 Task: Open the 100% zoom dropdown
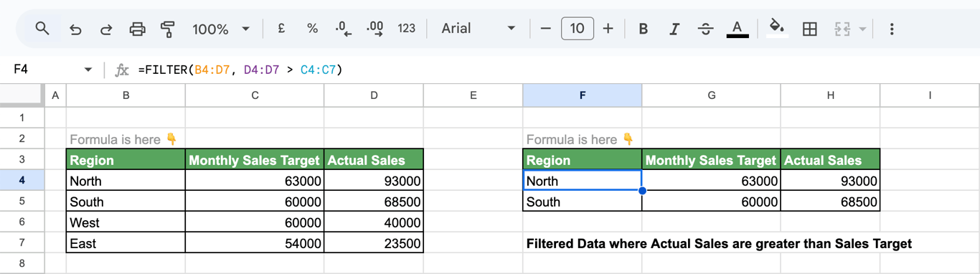(x=221, y=29)
